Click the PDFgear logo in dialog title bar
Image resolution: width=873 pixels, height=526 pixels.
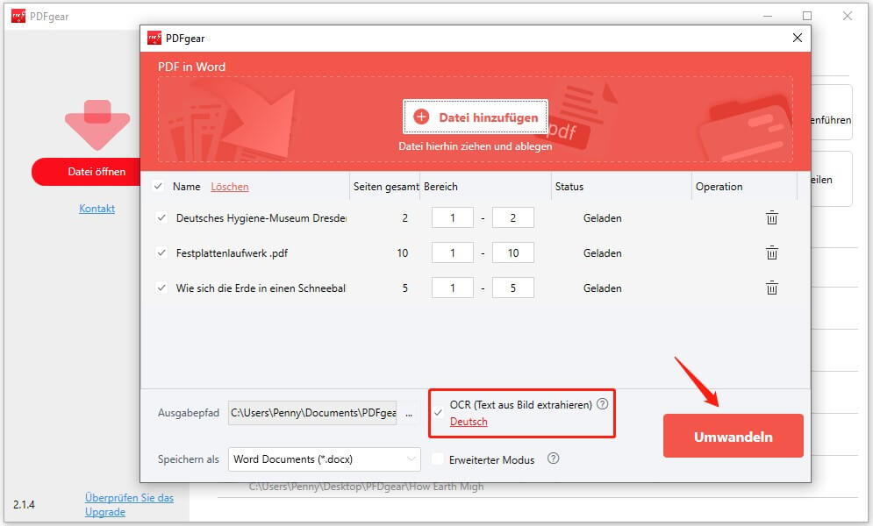[157, 38]
